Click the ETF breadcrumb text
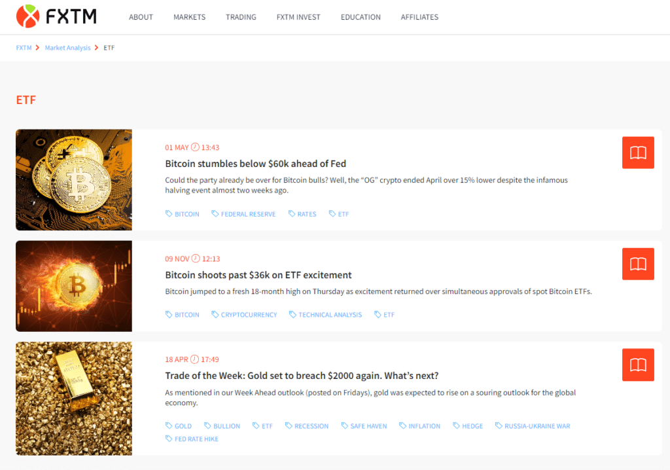 click(109, 48)
